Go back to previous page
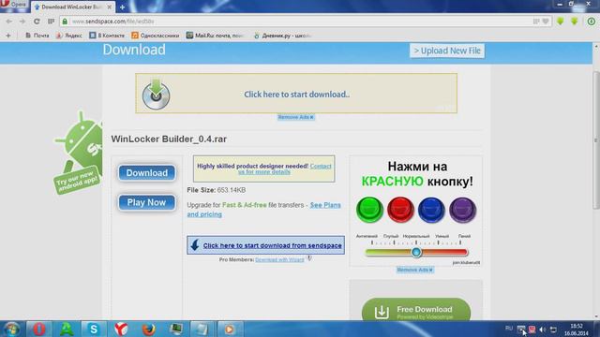Viewport: 600px width, 337px height. pyautogui.click(x=8, y=22)
